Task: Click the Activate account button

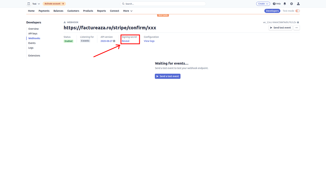Action: click(x=54, y=4)
